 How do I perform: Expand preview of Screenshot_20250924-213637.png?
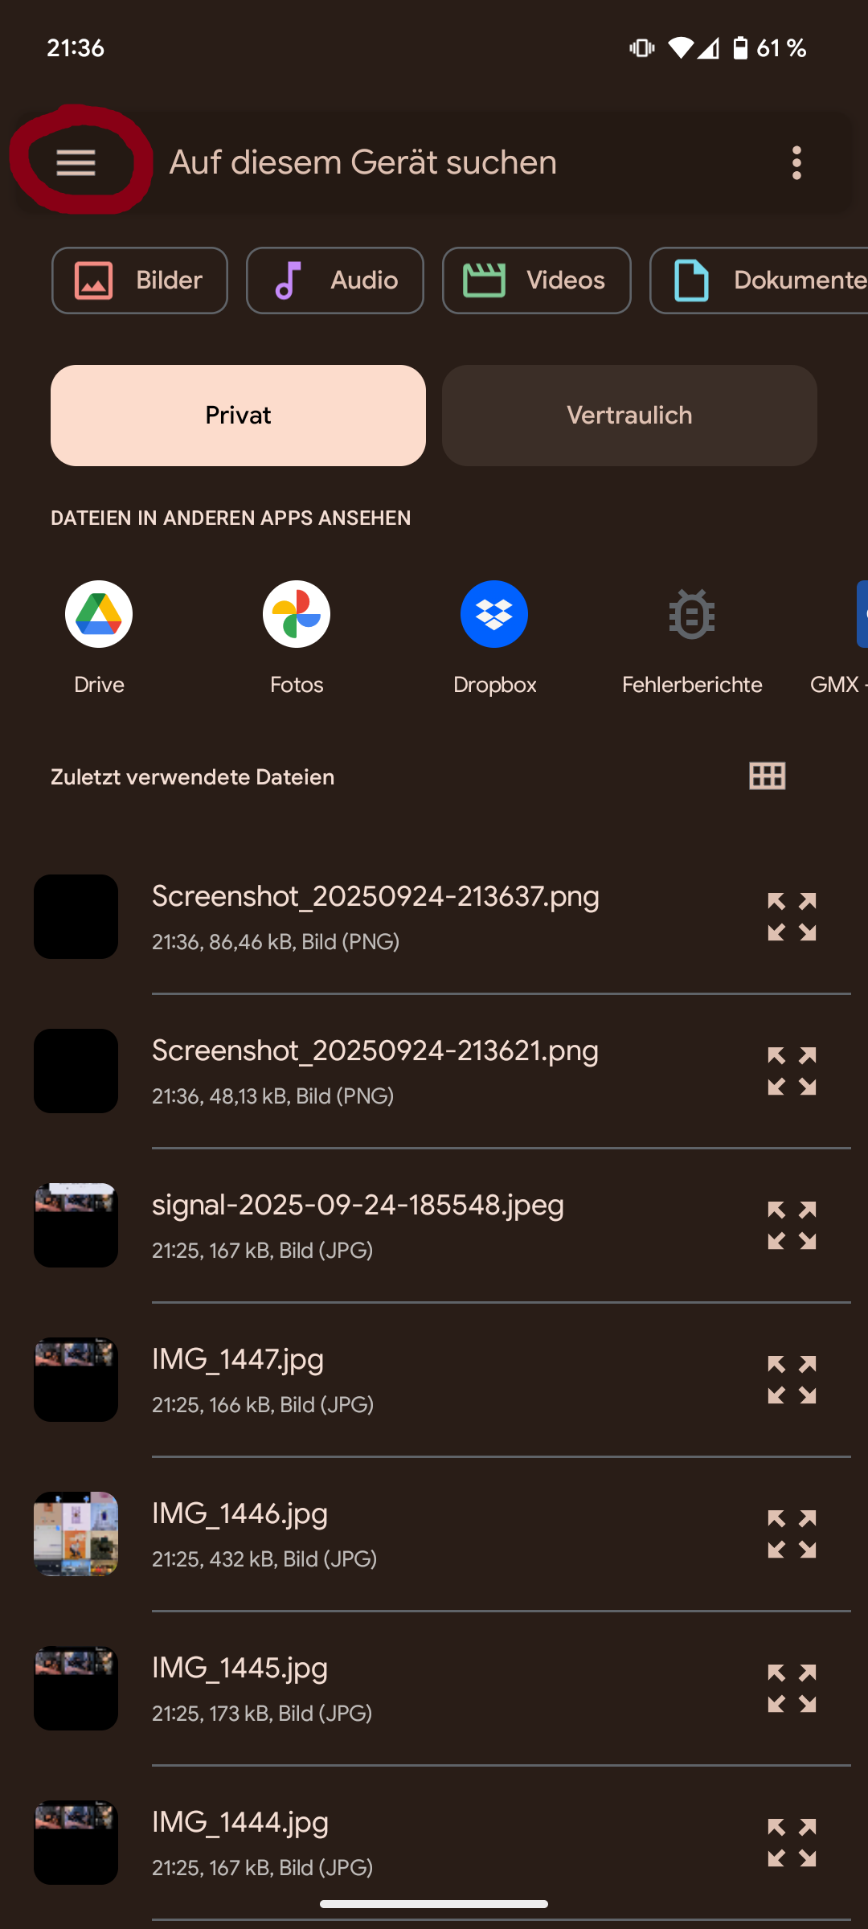pos(792,917)
